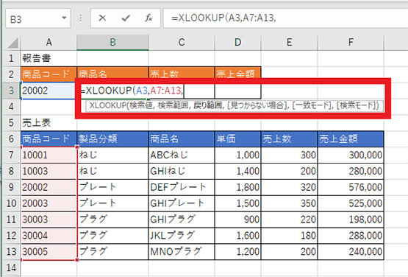The height and width of the screenshot is (277, 408).
Task: Click cell with code 20003
Action: click(49, 203)
